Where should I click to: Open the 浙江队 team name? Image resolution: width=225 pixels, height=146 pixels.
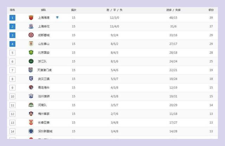click(x=42, y=61)
